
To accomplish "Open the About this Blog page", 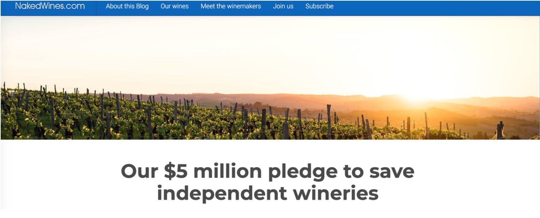I will point(127,6).
